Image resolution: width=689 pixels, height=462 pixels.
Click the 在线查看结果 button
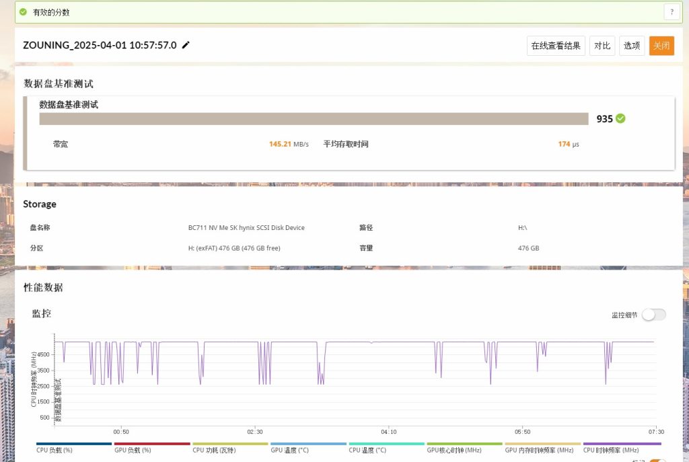(555, 46)
